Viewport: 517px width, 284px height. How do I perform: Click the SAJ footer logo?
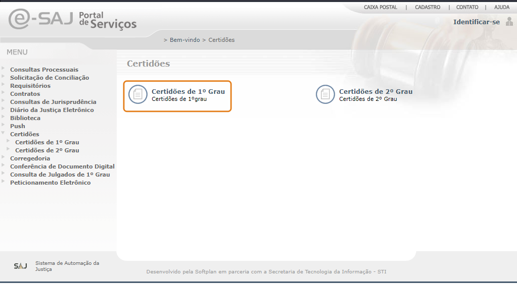pos(20,266)
